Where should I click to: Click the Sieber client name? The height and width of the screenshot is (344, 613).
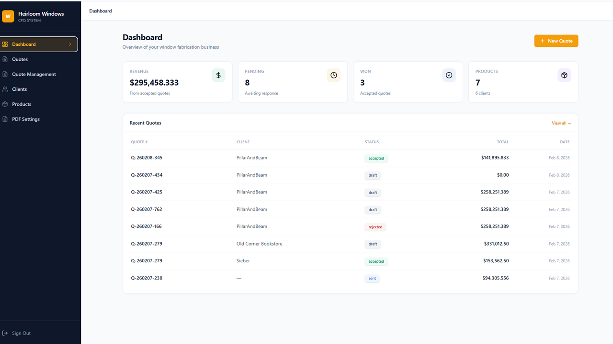243,261
